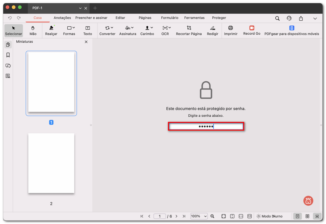Activate the Realçar highlight tool
Image resolution: width=326 pixels, height=224 pixels.
pos(51,30)
